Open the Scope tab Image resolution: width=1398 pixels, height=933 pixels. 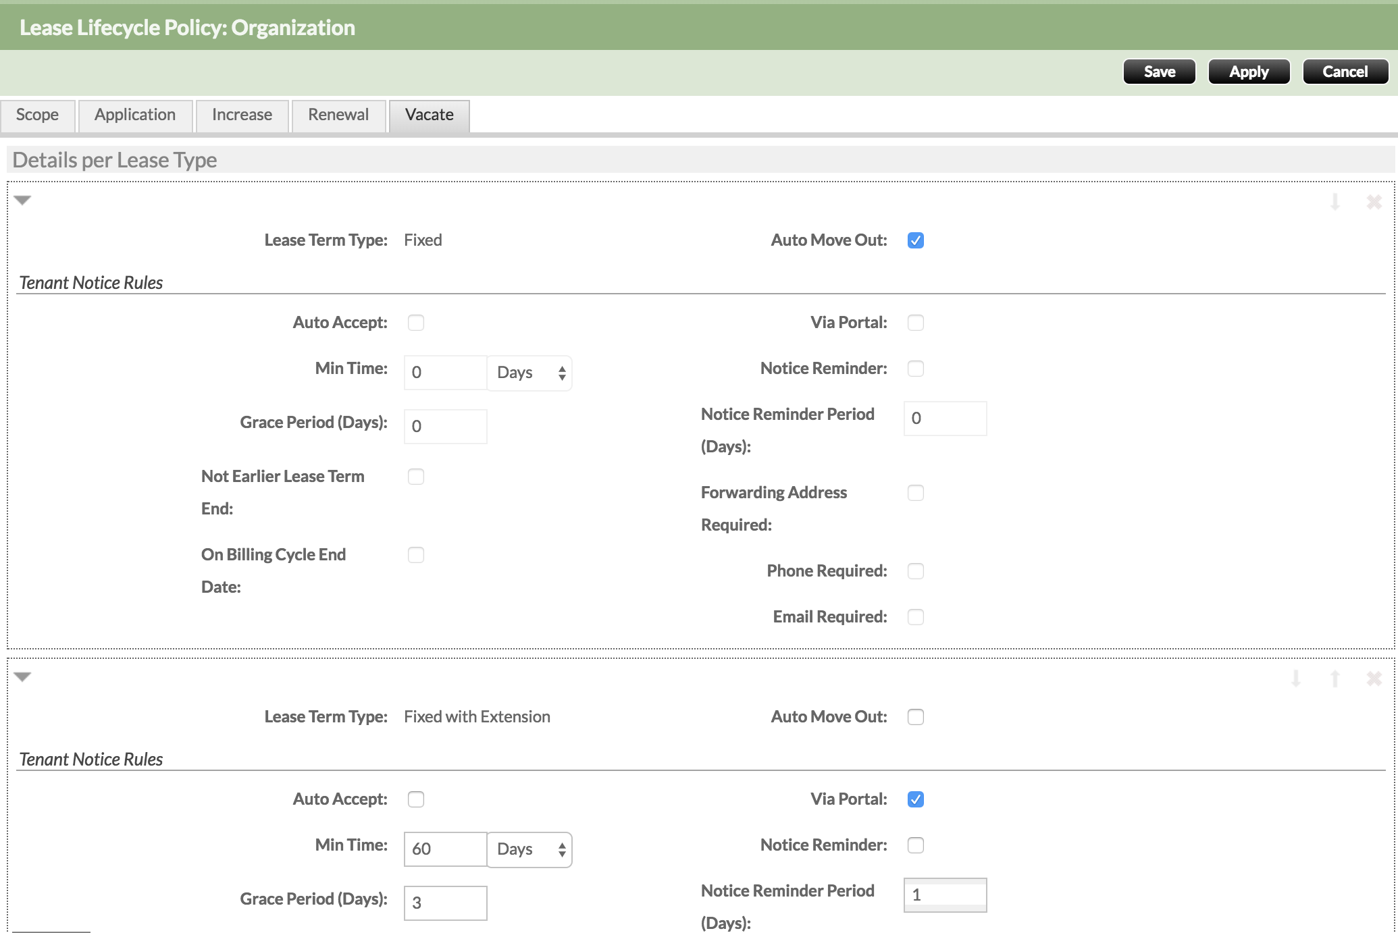(x=37, y=115)
